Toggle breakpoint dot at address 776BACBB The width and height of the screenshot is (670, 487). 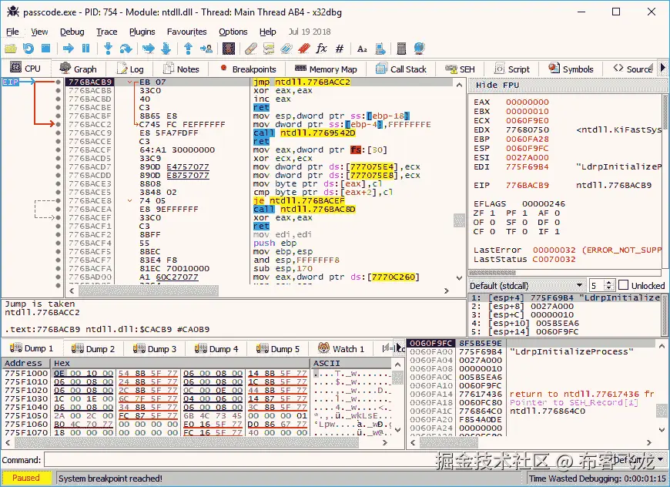pyautogui.click(x=58, y=90)
